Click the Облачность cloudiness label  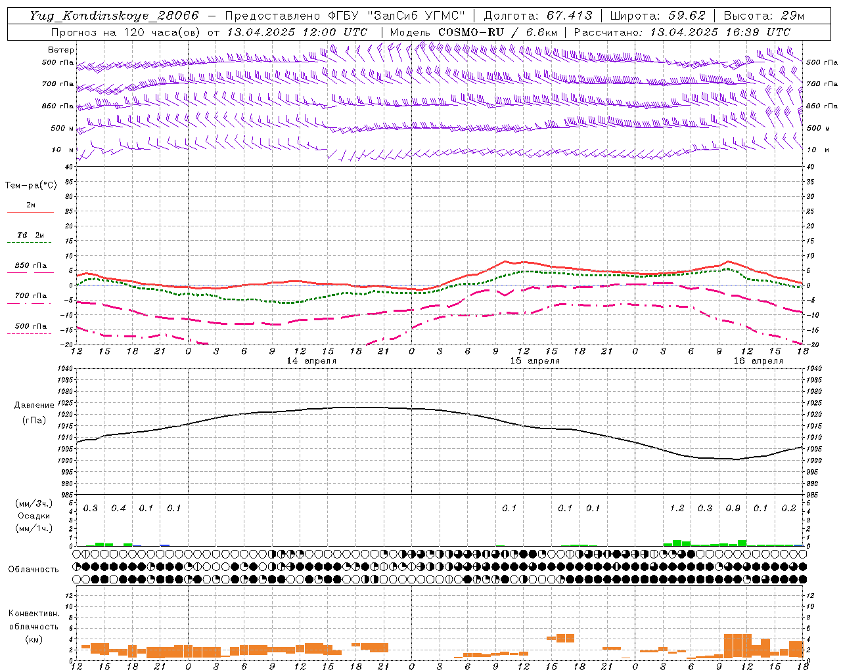34,569
